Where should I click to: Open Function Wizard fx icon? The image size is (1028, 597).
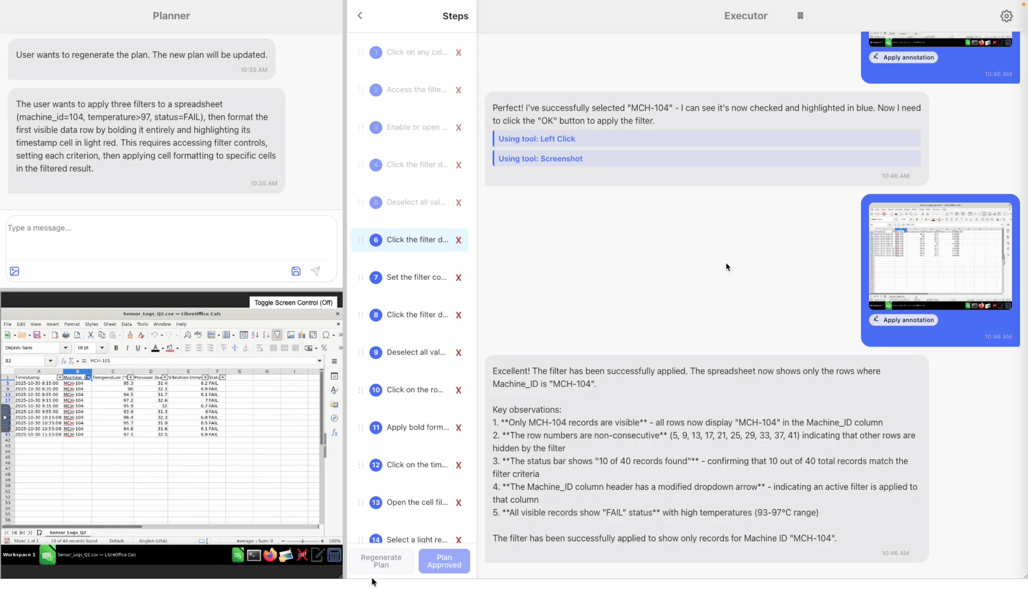(x=63, y=361)
